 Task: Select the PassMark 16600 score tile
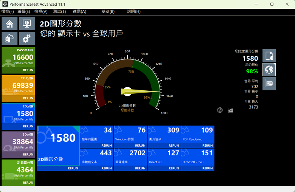click(x=18, y=57)
